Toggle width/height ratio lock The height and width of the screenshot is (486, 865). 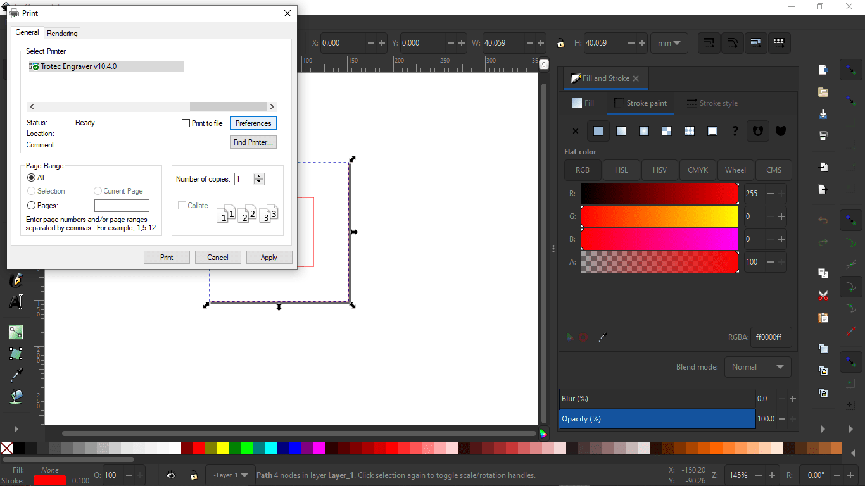pyautogui.click(x=560, y=43)
